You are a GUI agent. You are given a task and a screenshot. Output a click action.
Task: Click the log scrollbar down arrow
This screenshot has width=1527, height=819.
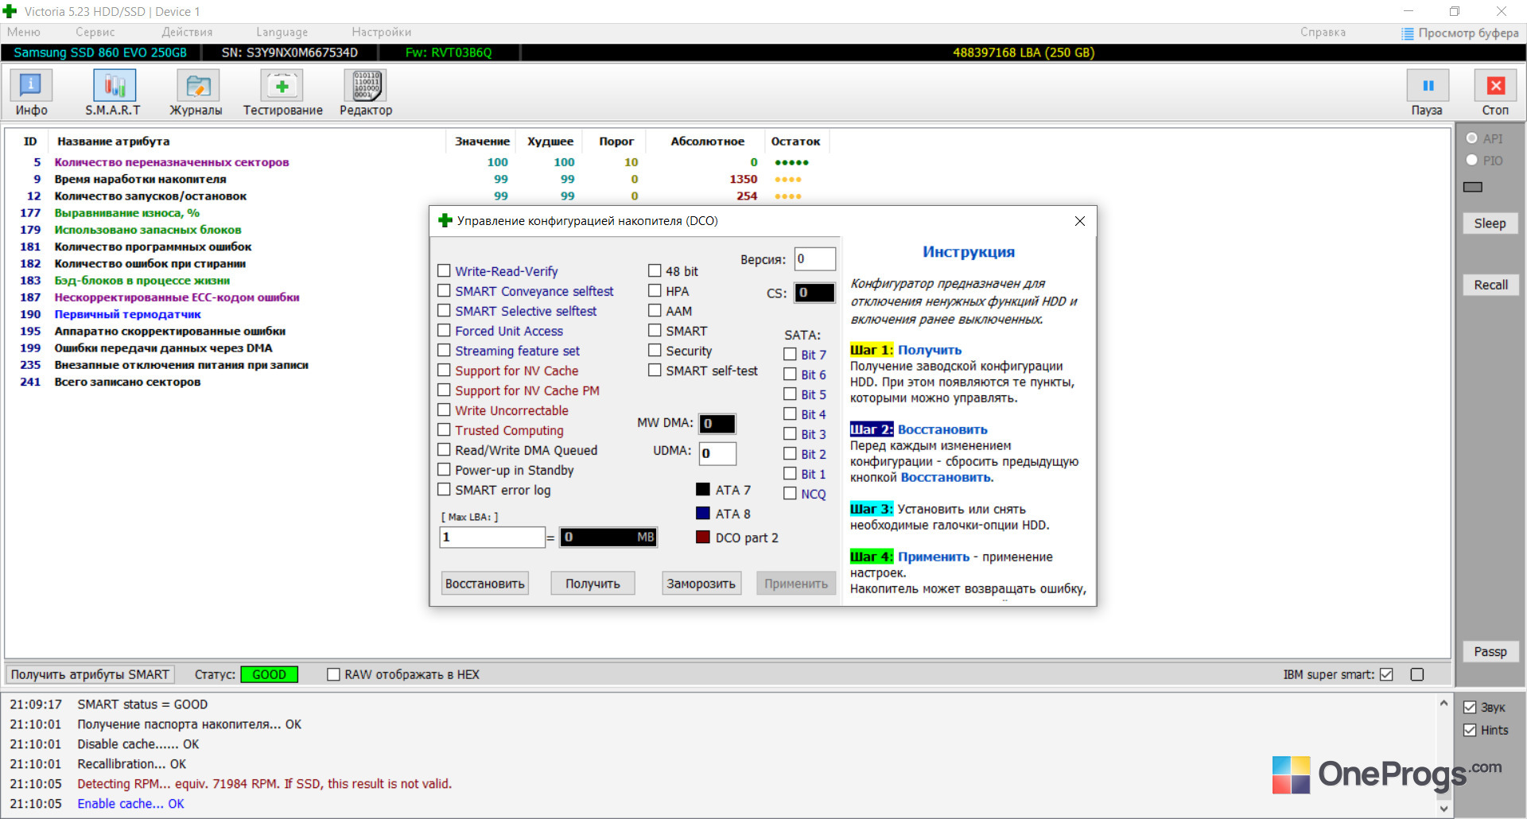coord(1444,809)
